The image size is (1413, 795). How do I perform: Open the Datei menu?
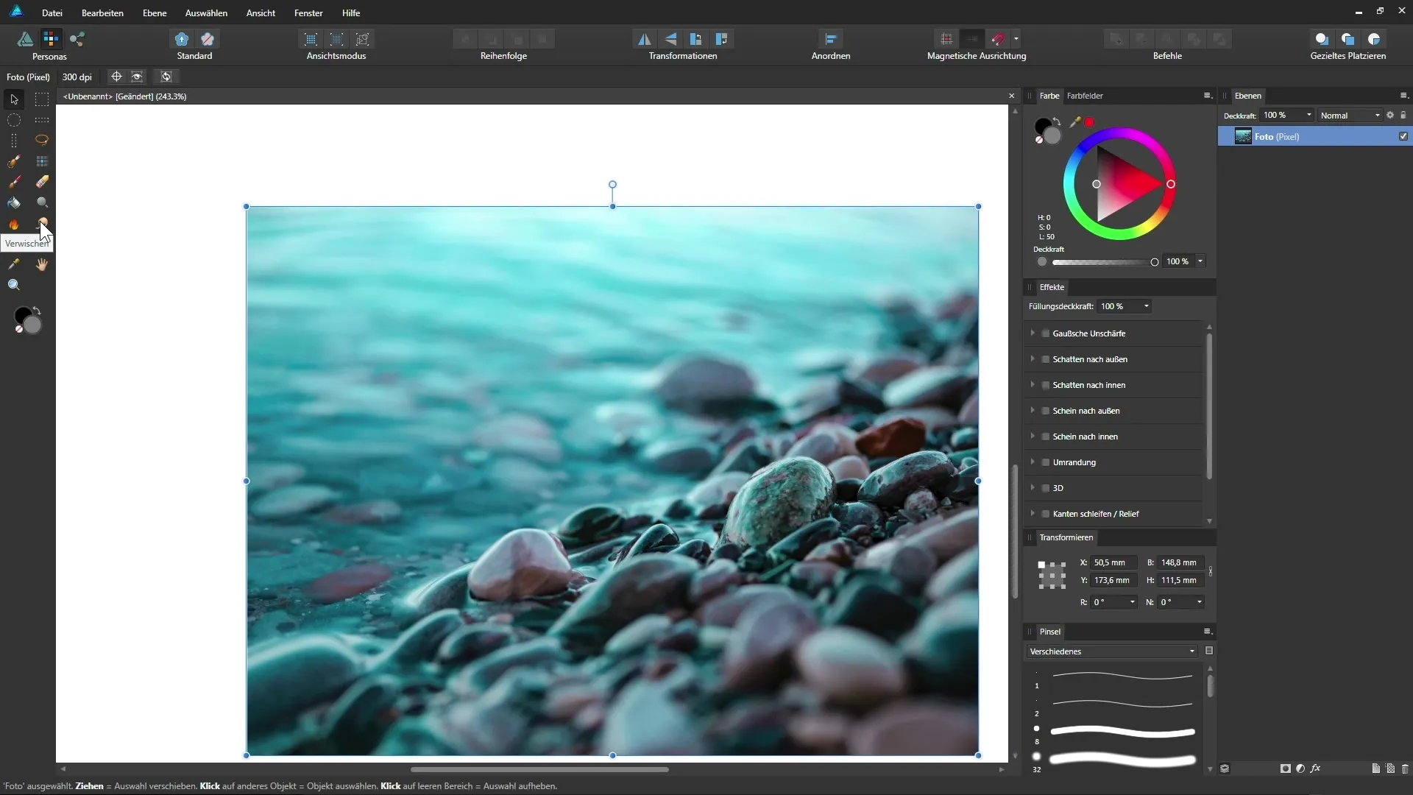[x=52, y=13]
